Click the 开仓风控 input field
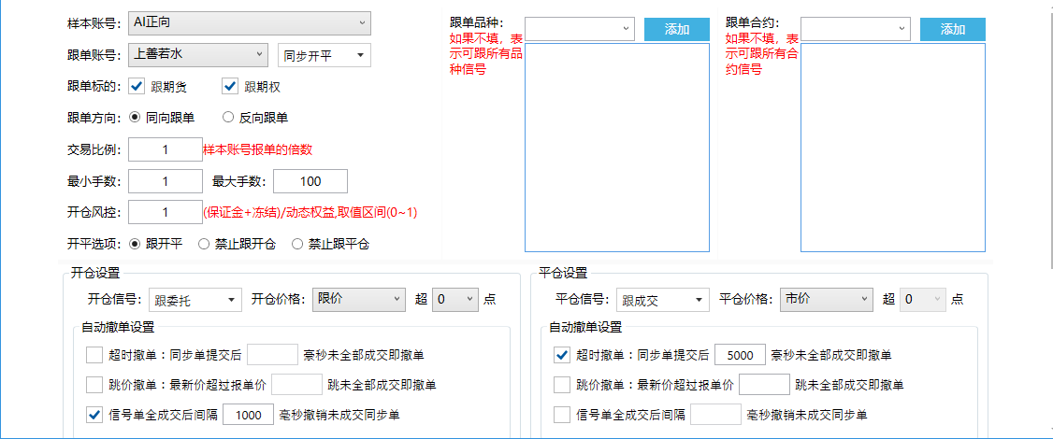 pyautogui.click(x=166, y=213)
